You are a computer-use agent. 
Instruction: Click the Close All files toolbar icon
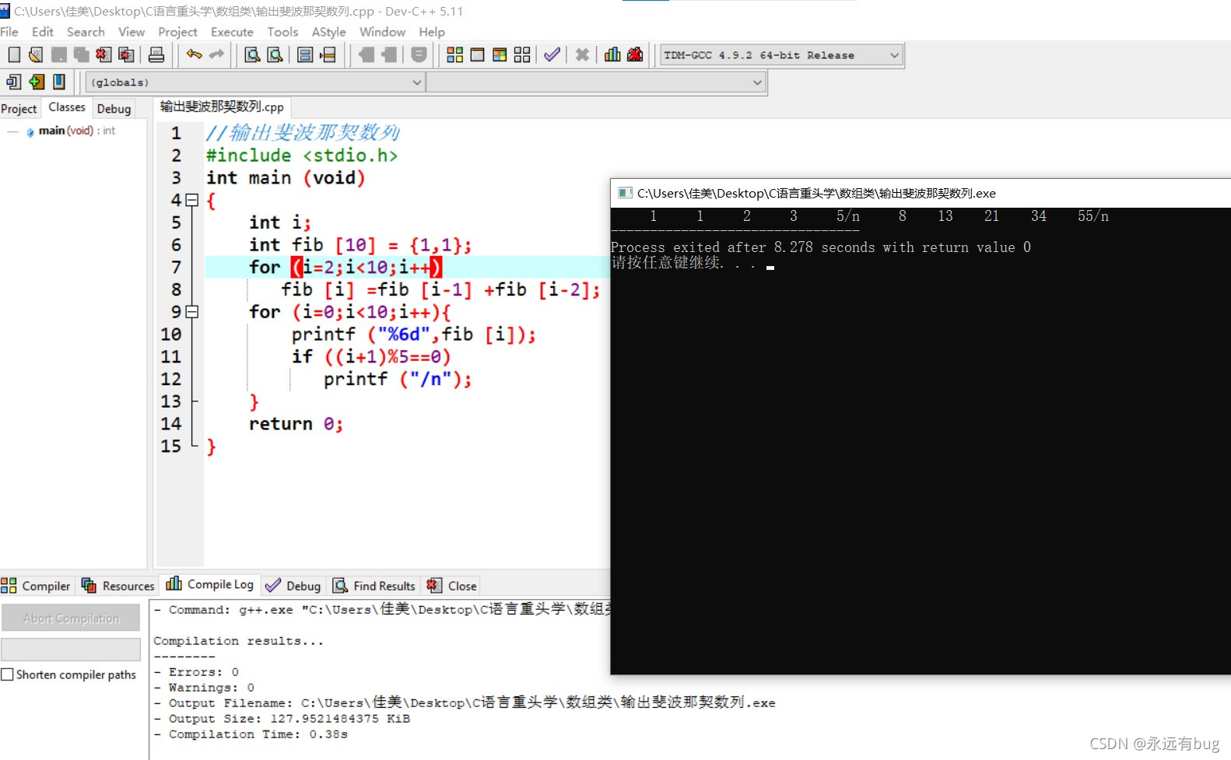tap(126, 54)
